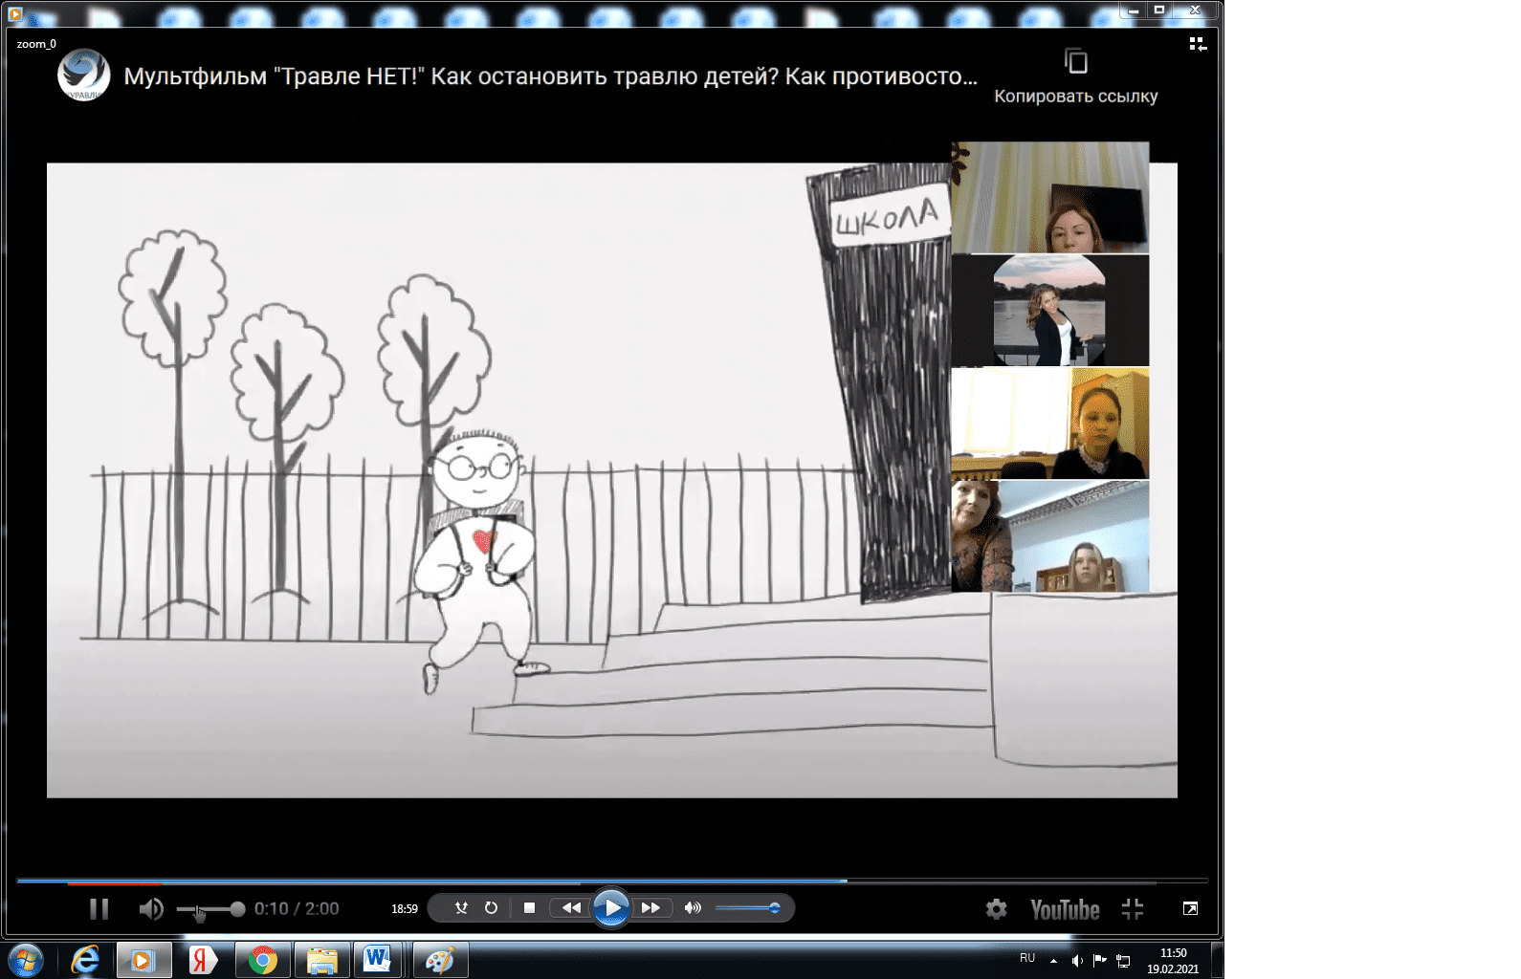Click the channel avatar beside the video title
1521x979 pixels.
tap(83, 76)
